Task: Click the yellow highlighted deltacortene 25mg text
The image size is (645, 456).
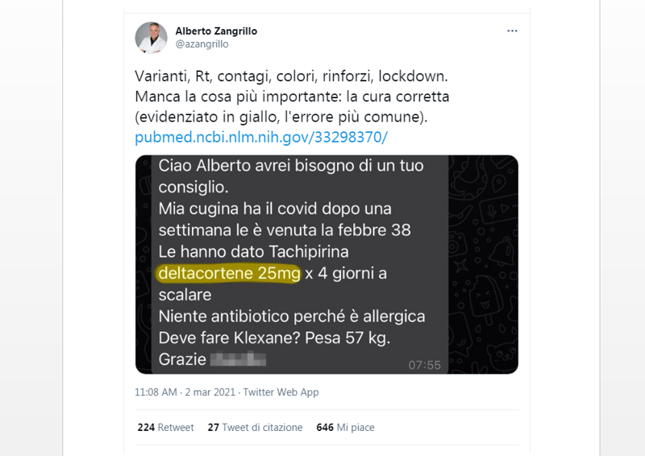Action: 229,273
